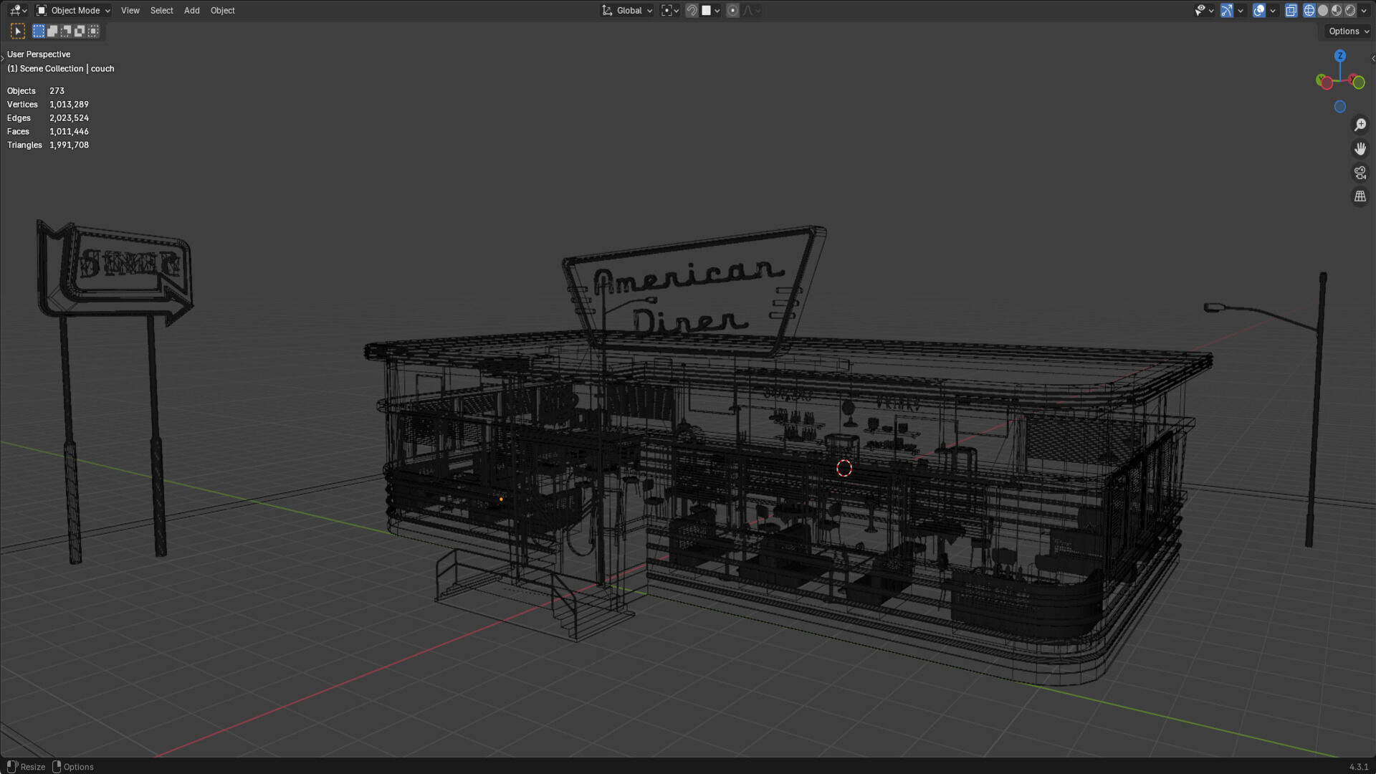Open Object Mode dropdown

pyautogui.click(x=74, y=10)
